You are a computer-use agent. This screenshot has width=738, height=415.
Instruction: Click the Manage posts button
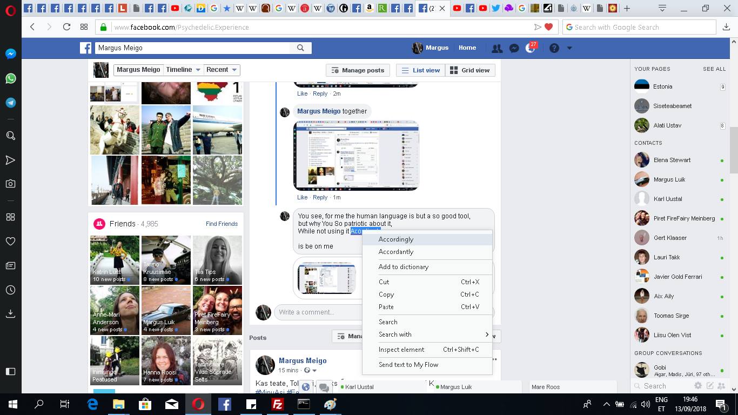(358, 70)
